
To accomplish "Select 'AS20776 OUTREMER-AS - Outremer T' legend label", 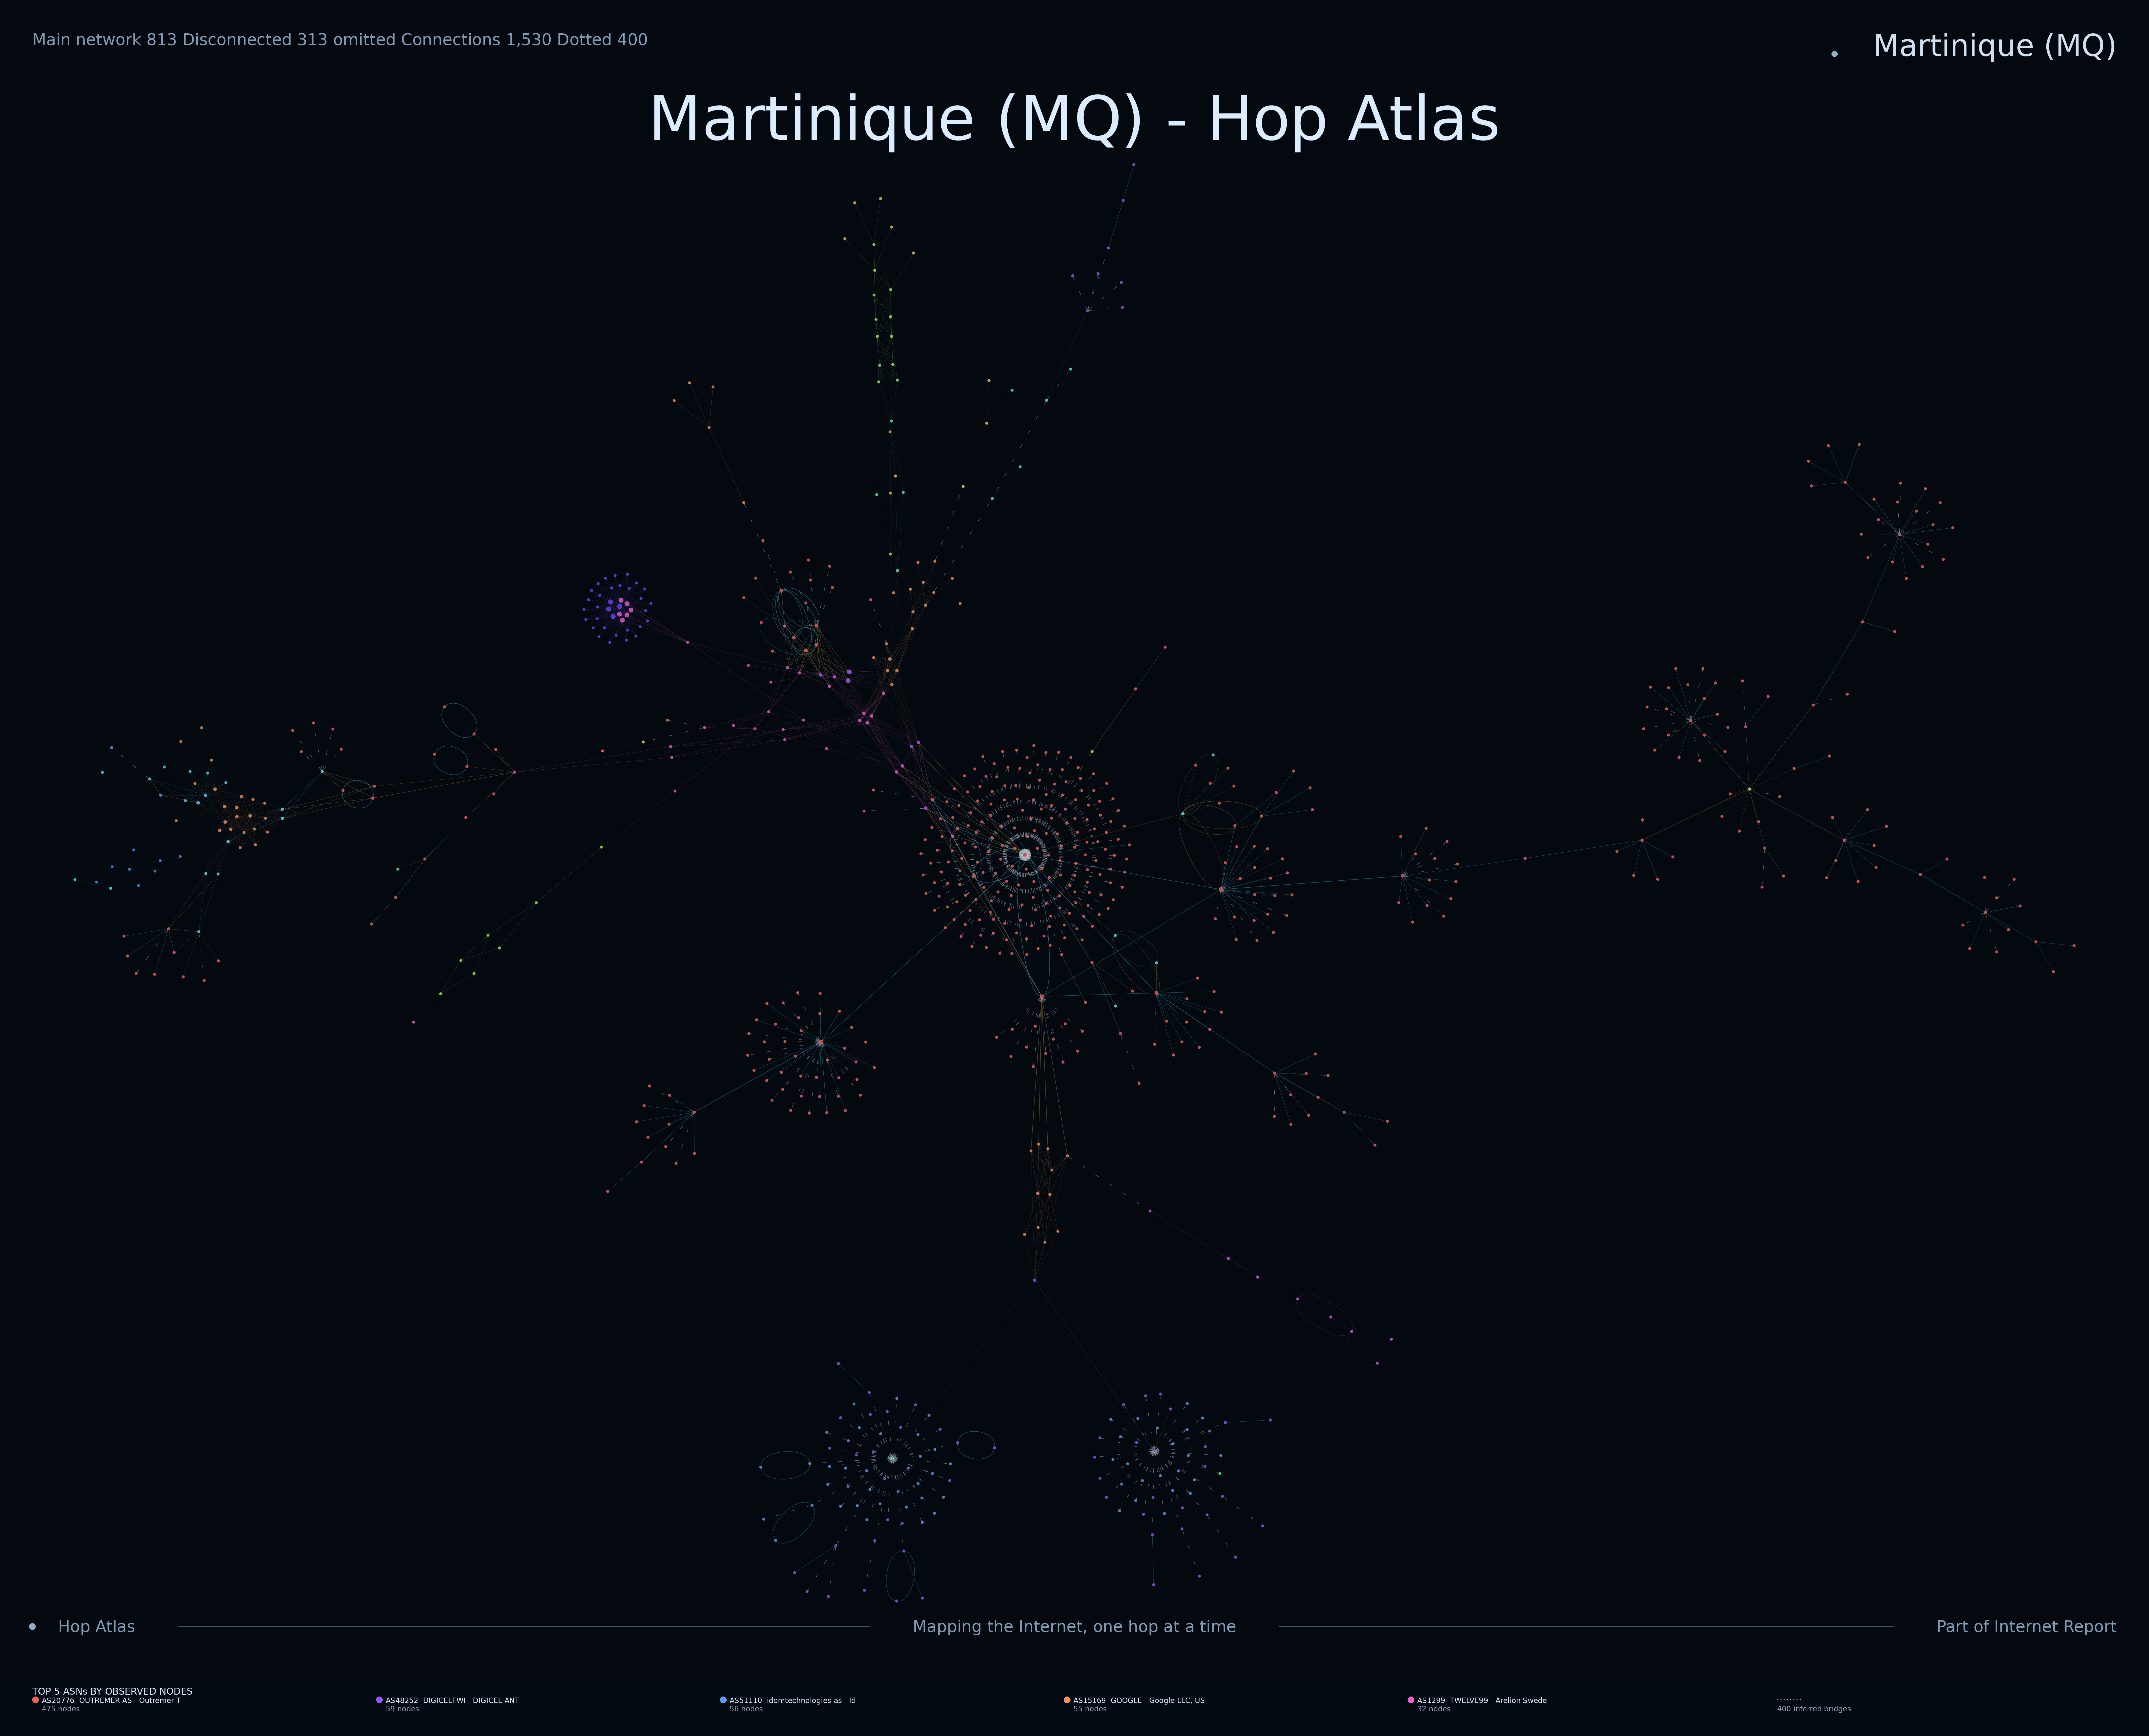I will (111, 1700).
